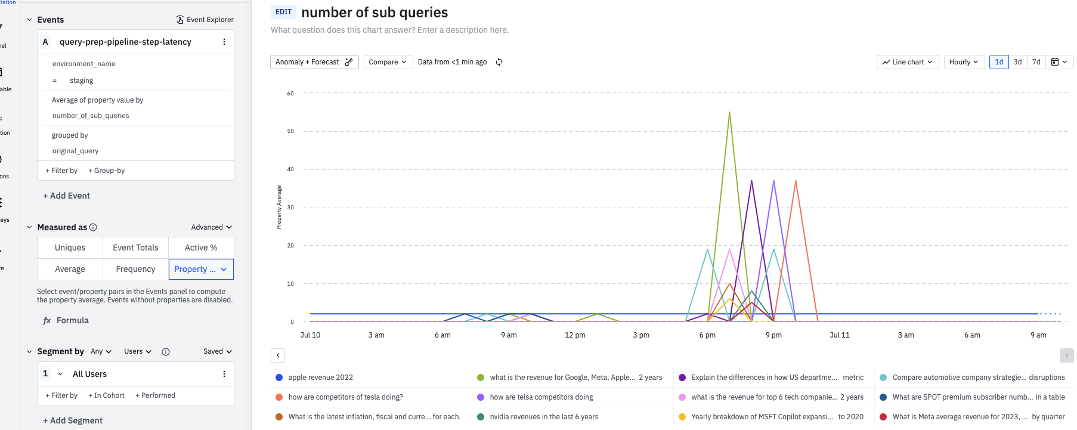Screen dimensions: 1077x430
Task: Open the Event Explorer
Action: pyautogui.click(x=205, y=20)
